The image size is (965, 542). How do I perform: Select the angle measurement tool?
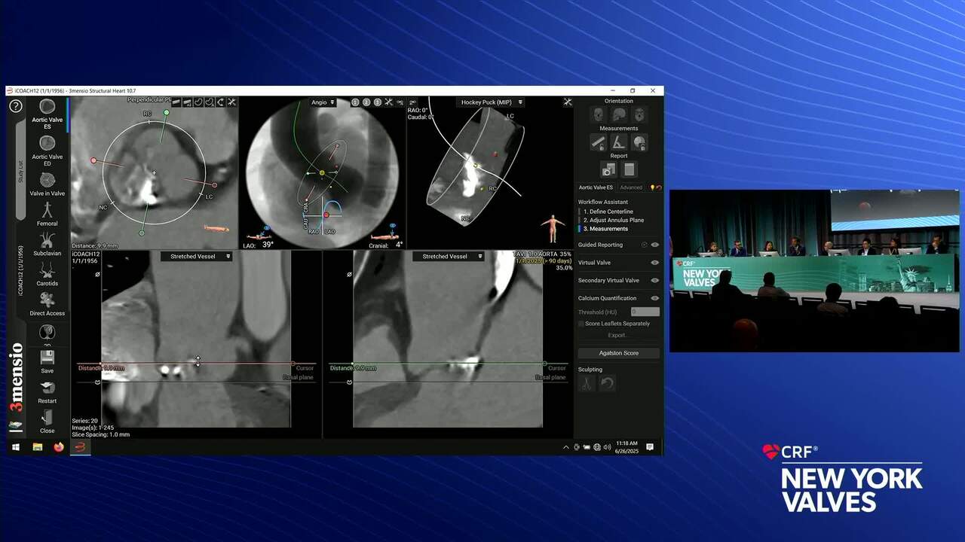point(619,142)
